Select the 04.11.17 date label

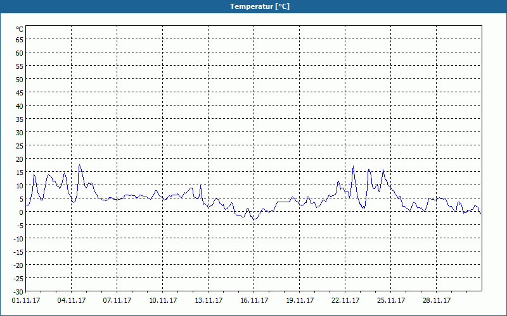72,300
